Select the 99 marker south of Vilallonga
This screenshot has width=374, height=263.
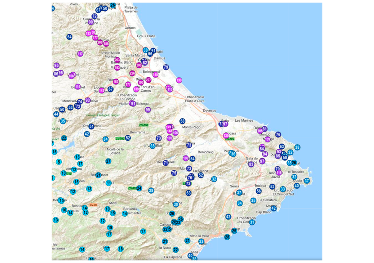[148, 110]
